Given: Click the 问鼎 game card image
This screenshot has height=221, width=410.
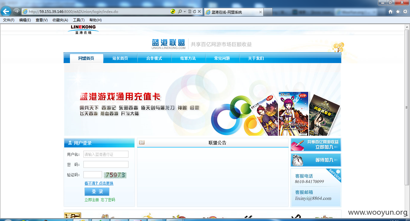Looking at the screenshot, I should (x=324, y=115).
